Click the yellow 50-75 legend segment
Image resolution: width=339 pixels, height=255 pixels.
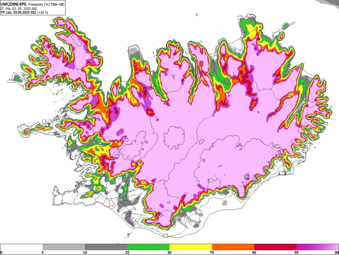pyautogui.click(x=191, y=247)
